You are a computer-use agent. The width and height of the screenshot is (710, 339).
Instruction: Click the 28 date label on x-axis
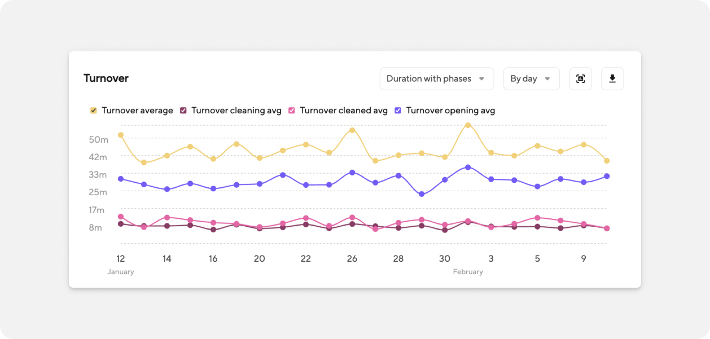398,259
